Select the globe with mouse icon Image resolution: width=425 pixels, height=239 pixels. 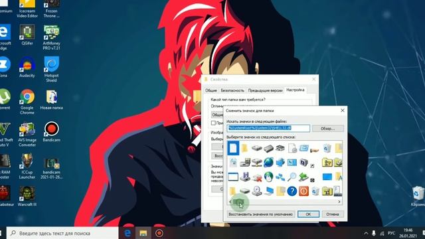click(268, 177)
